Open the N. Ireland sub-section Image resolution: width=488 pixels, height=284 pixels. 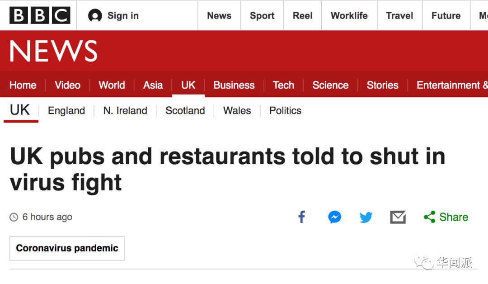[125, 111]
